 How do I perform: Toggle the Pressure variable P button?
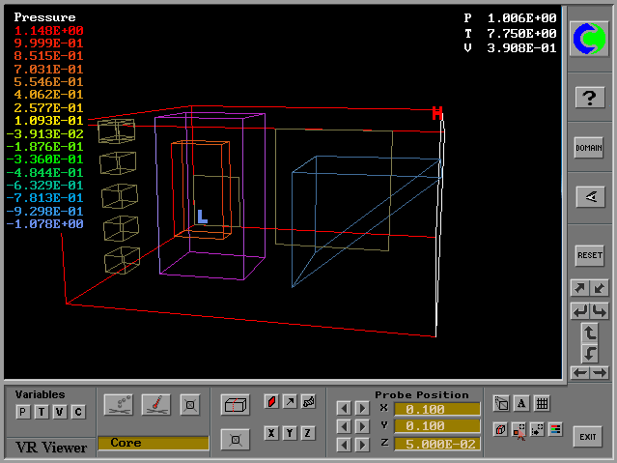[x=22, y=413]
